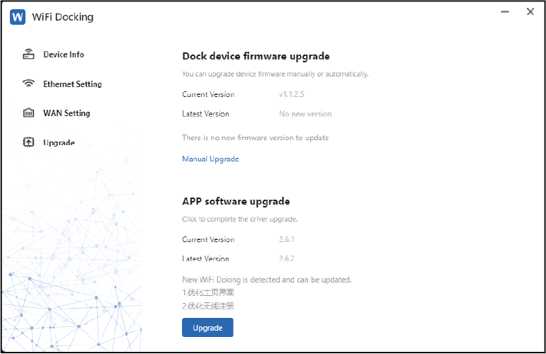Click the WiFi Docking title text
Image resolution: width=546 pixels, height=354 pixels.
tap(62, 17)
